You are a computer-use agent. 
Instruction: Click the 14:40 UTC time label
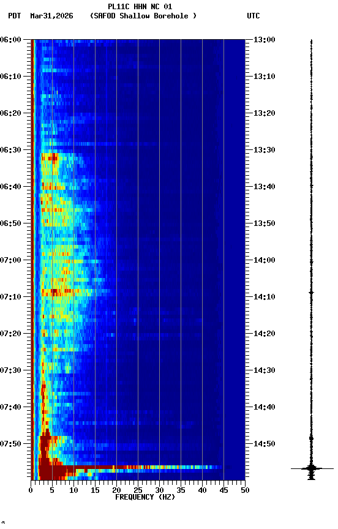[265, 407]
